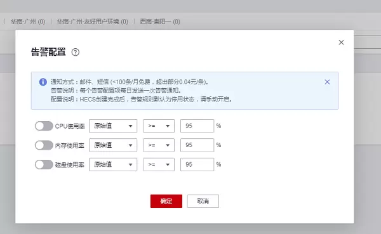381x234 pixels.
Task: Click the 磁盘使用率 threshold field showing 95
Action: 197,164
